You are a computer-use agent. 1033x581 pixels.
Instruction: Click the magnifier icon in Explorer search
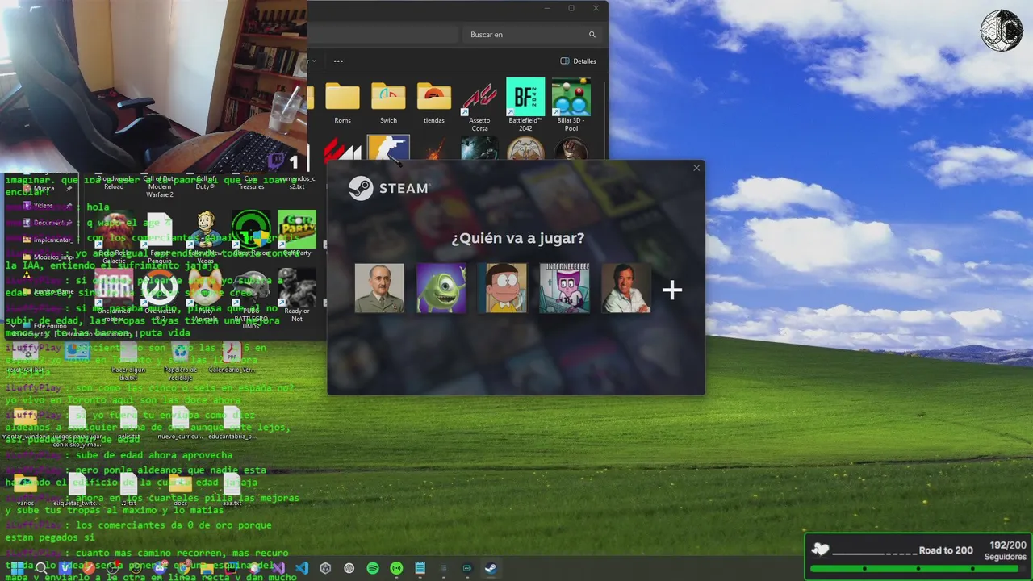pos(592,35)
